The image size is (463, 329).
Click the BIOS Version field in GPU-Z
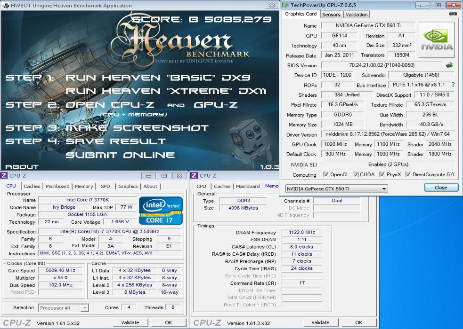coord(382,65)
